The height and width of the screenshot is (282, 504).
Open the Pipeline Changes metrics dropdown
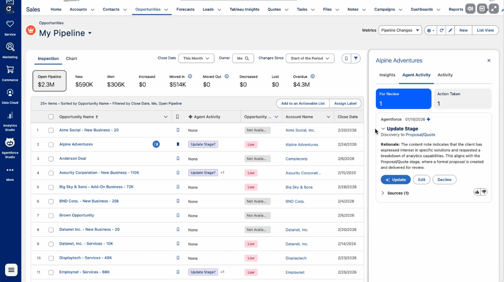(x=400, y=30)
